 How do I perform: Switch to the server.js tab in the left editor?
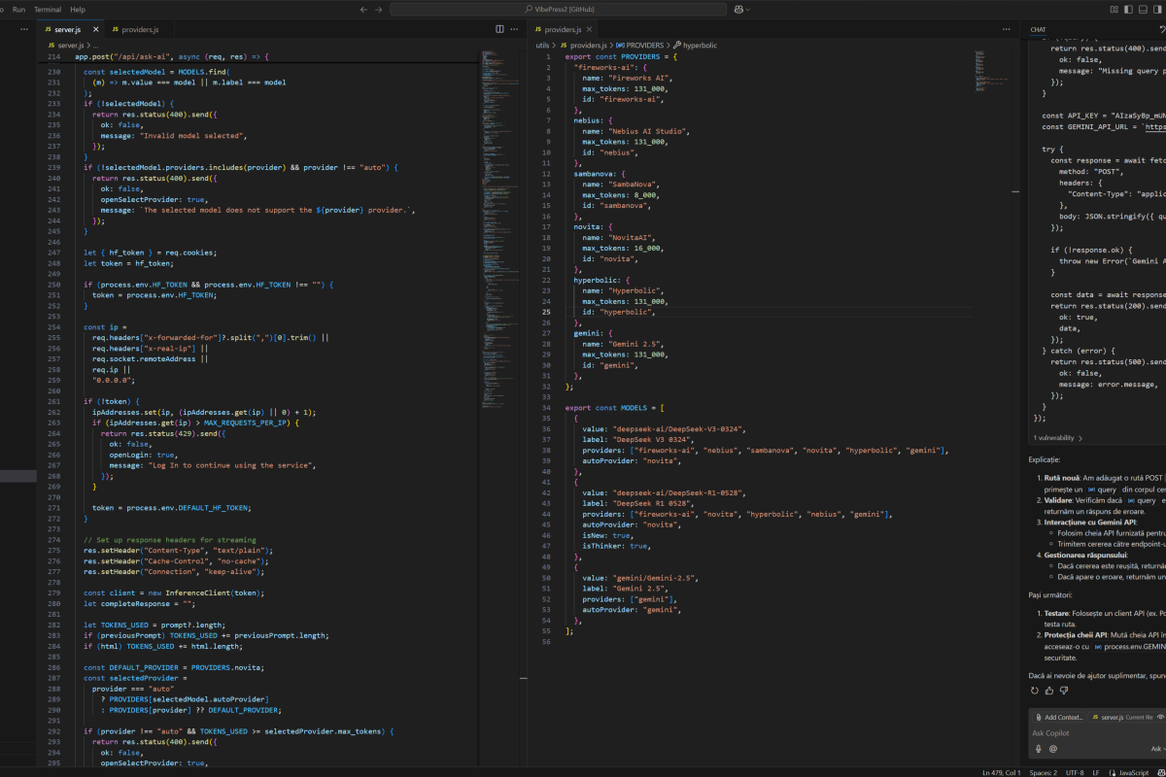click(x=70, y=30)
